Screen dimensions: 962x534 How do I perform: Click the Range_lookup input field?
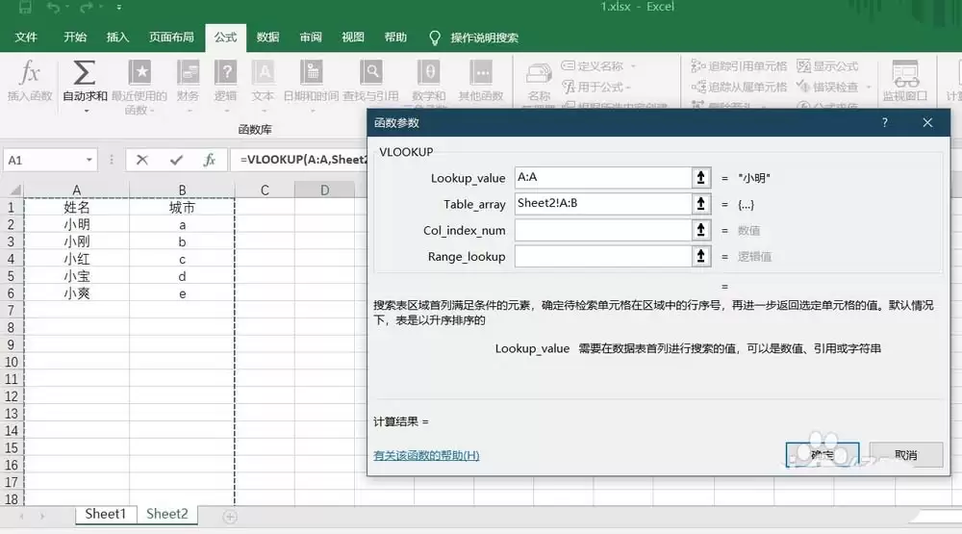pyautogui.click(x=603, y=256)
